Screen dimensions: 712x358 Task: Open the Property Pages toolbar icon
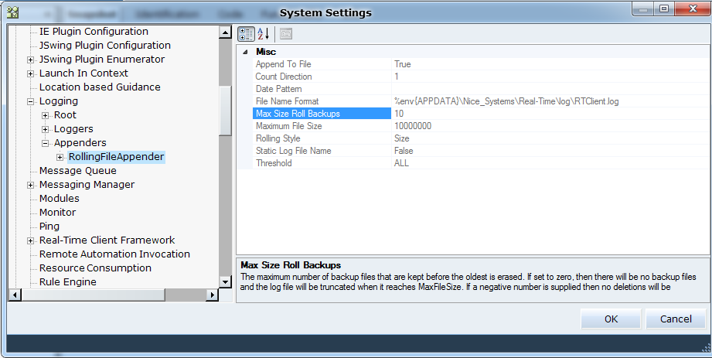[286, 33]
